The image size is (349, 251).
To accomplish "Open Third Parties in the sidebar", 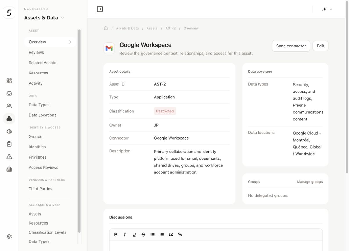I will pyautogui.click(x=40, y=188).
